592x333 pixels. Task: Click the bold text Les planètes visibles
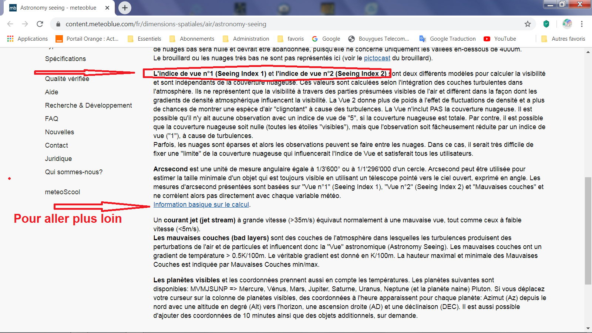(187, 280)
